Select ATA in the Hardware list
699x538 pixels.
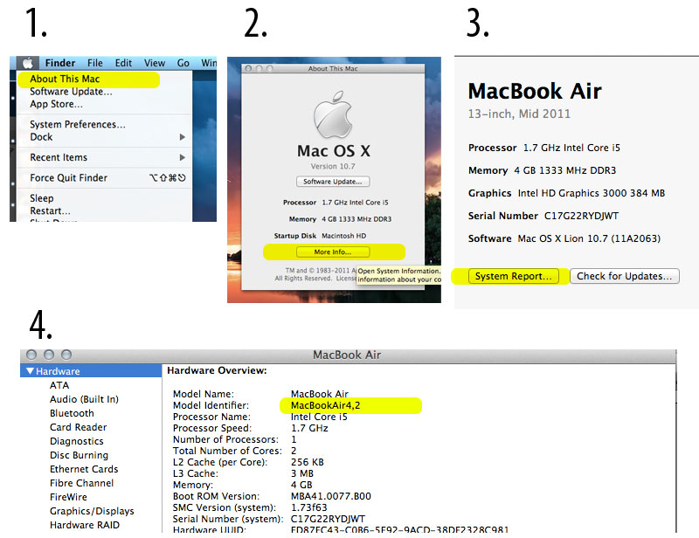(x=59, y=385)
